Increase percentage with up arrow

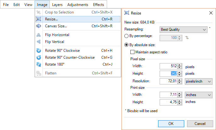[179, 37]
